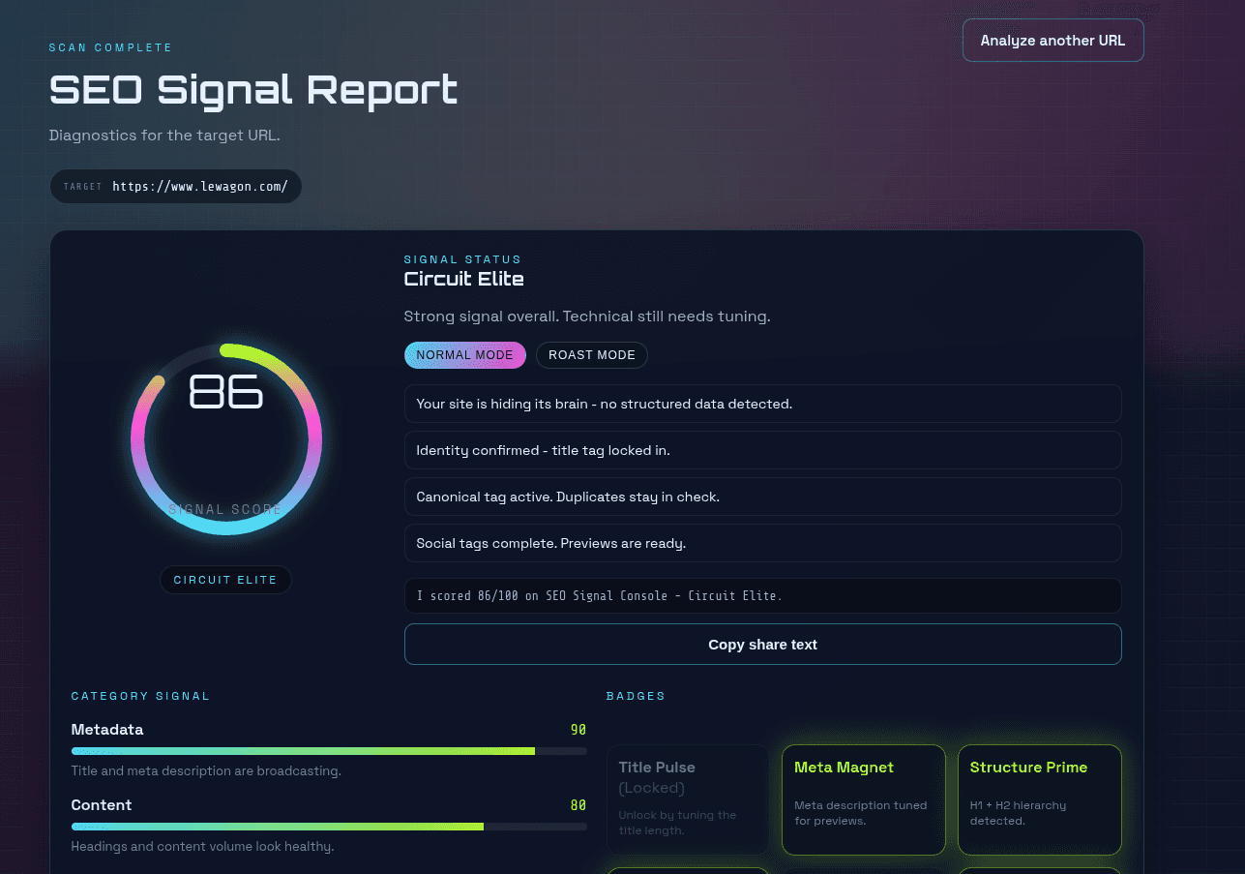1245x874 pixels.
Task: Click the locked Title Pulse badge
Action: click(687, 799)
